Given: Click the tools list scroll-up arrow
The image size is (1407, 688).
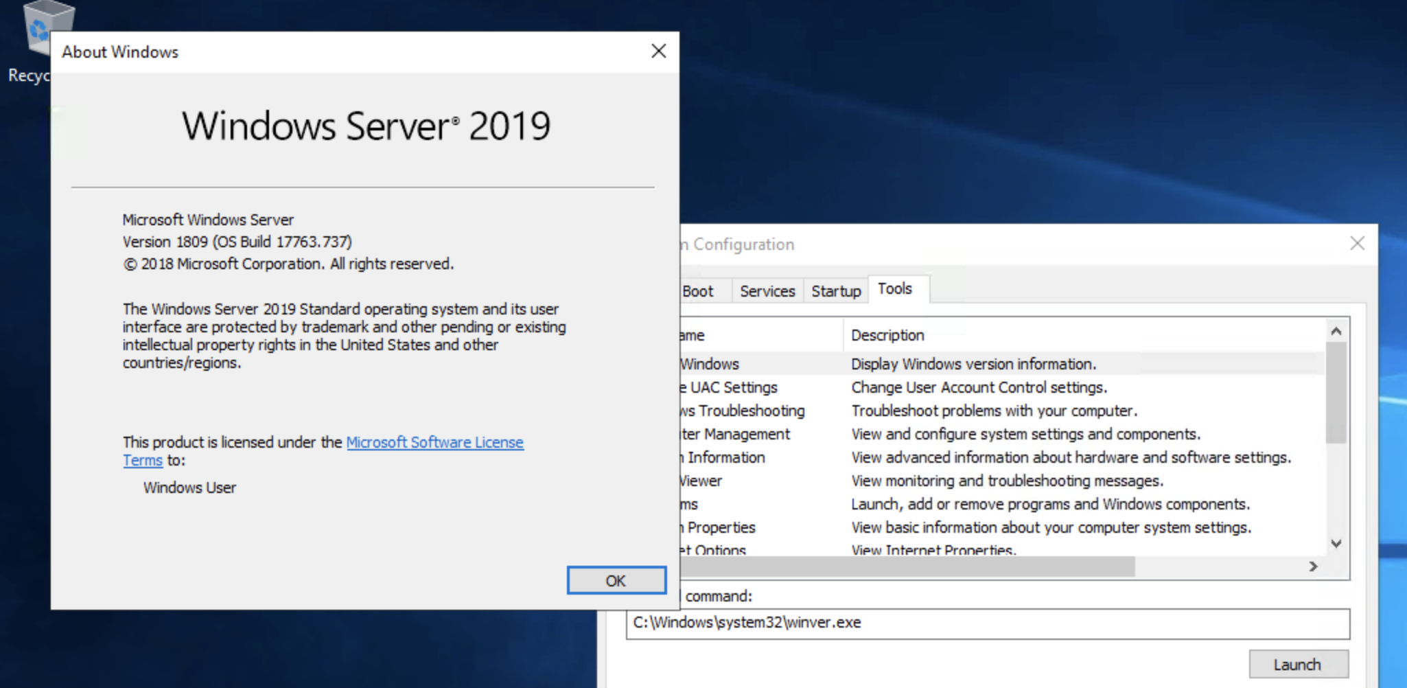Looking at the screenshot, I should click(x=1336, y=332).
